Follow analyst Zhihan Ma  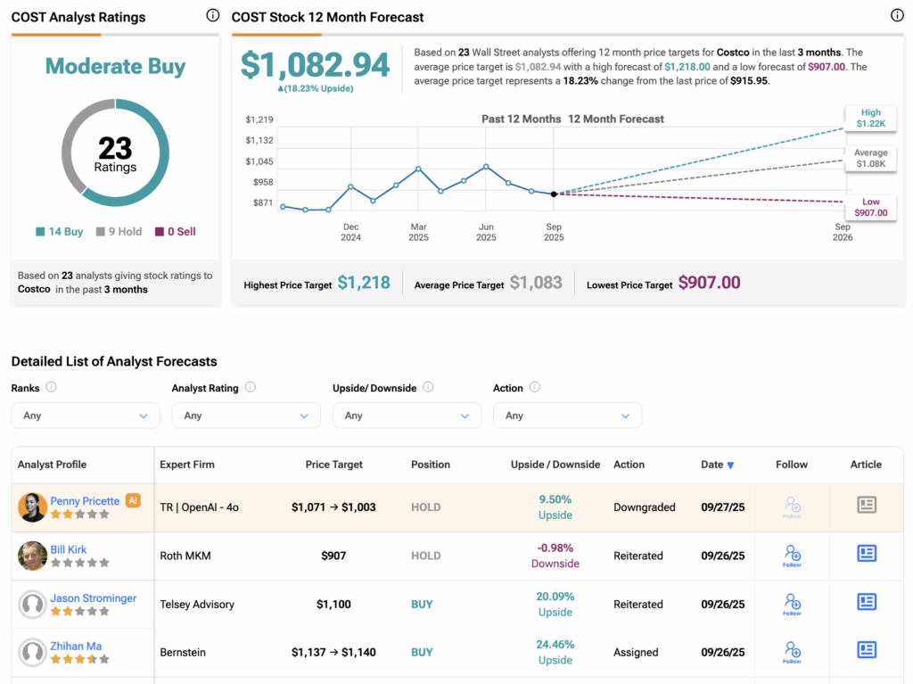click(792, 653)
